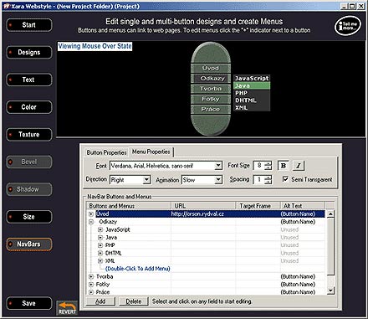This screenshot has width=368, height=319.
Task: Click the Save button
Action: pyautogui.click(x=29, y=303)
